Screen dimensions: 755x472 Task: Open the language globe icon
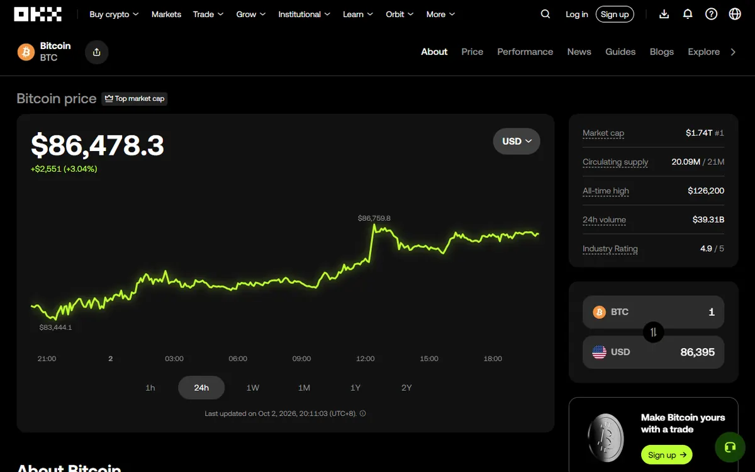pos(735,14)
